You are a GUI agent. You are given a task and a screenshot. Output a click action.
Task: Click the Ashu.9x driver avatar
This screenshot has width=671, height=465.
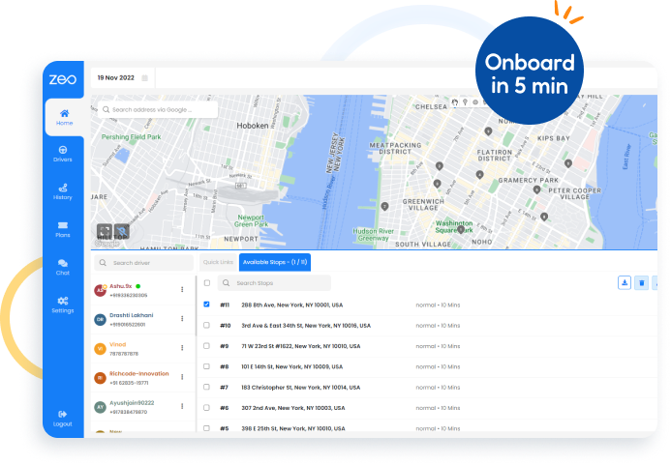(x=100, y=290)
